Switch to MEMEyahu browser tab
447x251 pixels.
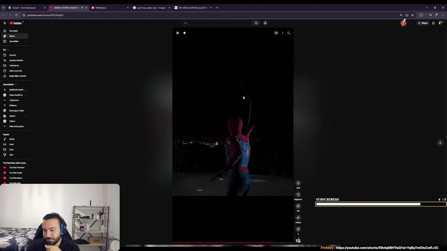pos(109,8)
